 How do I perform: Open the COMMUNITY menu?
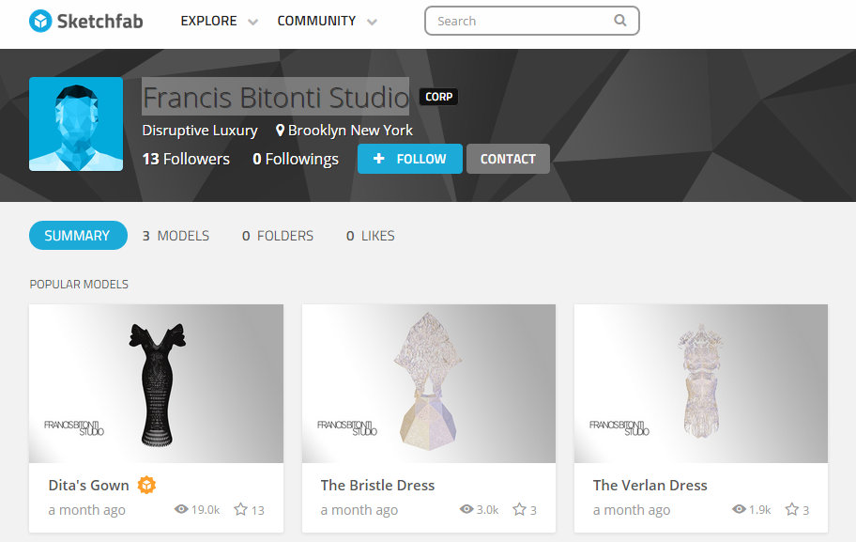pos(316,21)
